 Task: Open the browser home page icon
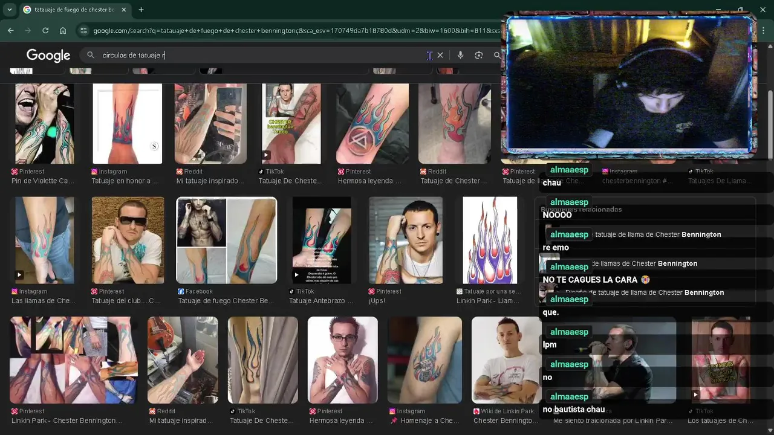point(63,30)
